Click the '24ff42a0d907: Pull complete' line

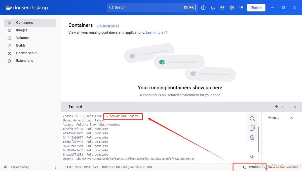(86, 138)
